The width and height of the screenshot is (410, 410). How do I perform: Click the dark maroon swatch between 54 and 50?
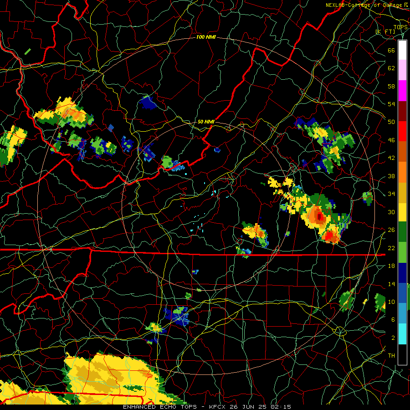[x=402, y=111]
